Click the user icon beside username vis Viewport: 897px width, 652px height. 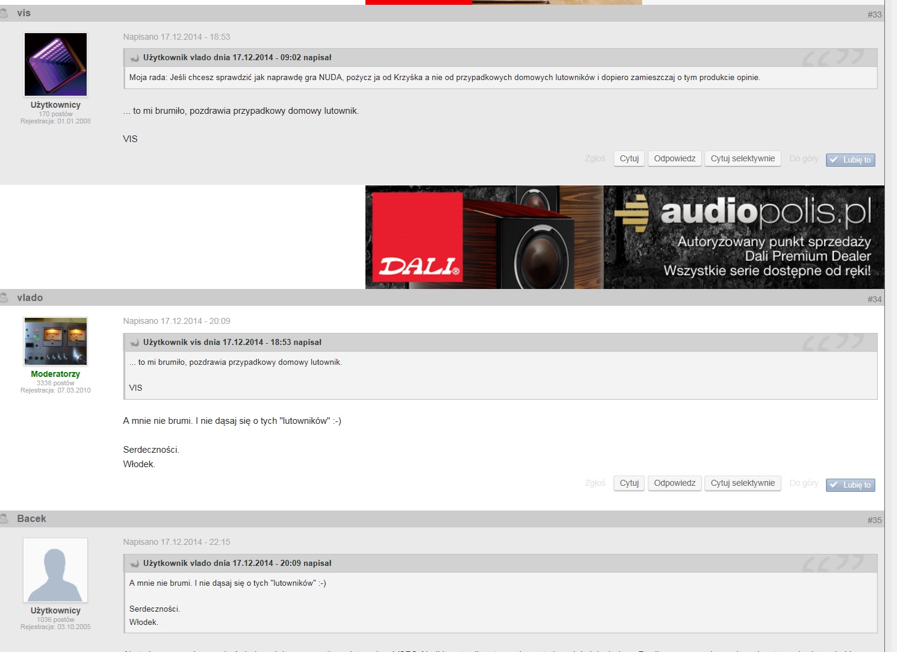point(4,13)
